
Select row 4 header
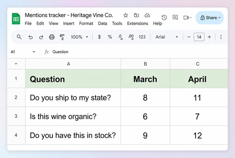coord(16,135)
